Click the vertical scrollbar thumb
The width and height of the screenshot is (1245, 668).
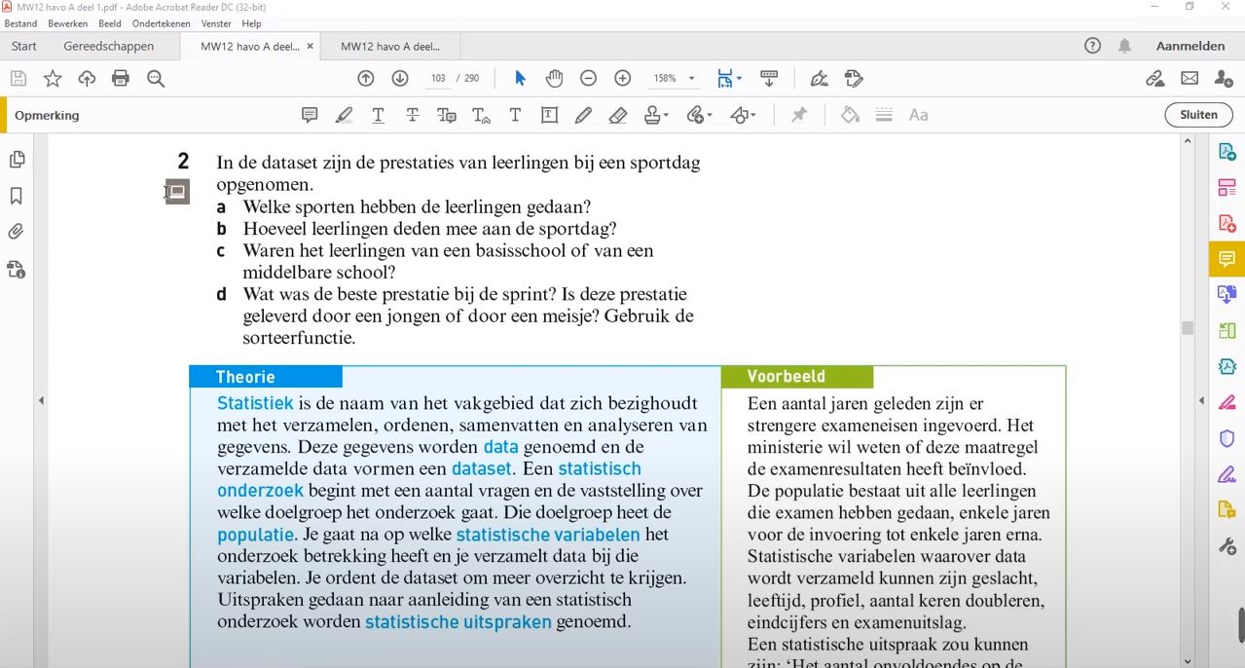[1188, 328]
